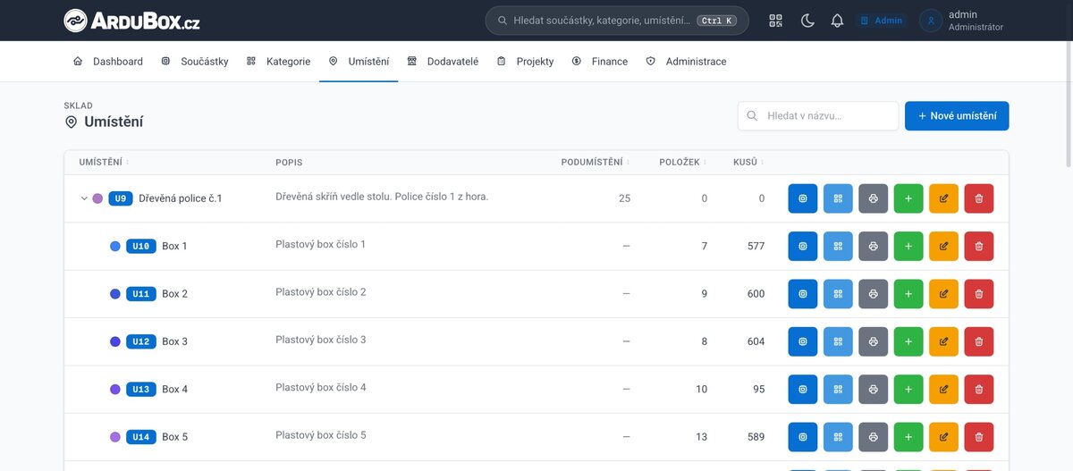
Task: Click the Box 2 location name
Action: point(174,293)
